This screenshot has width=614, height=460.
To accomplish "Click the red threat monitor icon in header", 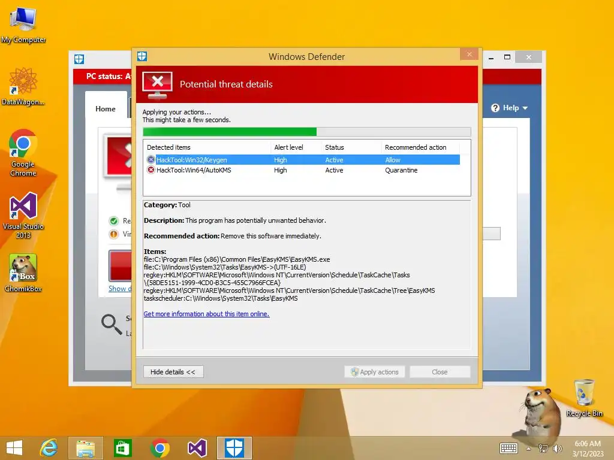I will click(158, 85).
